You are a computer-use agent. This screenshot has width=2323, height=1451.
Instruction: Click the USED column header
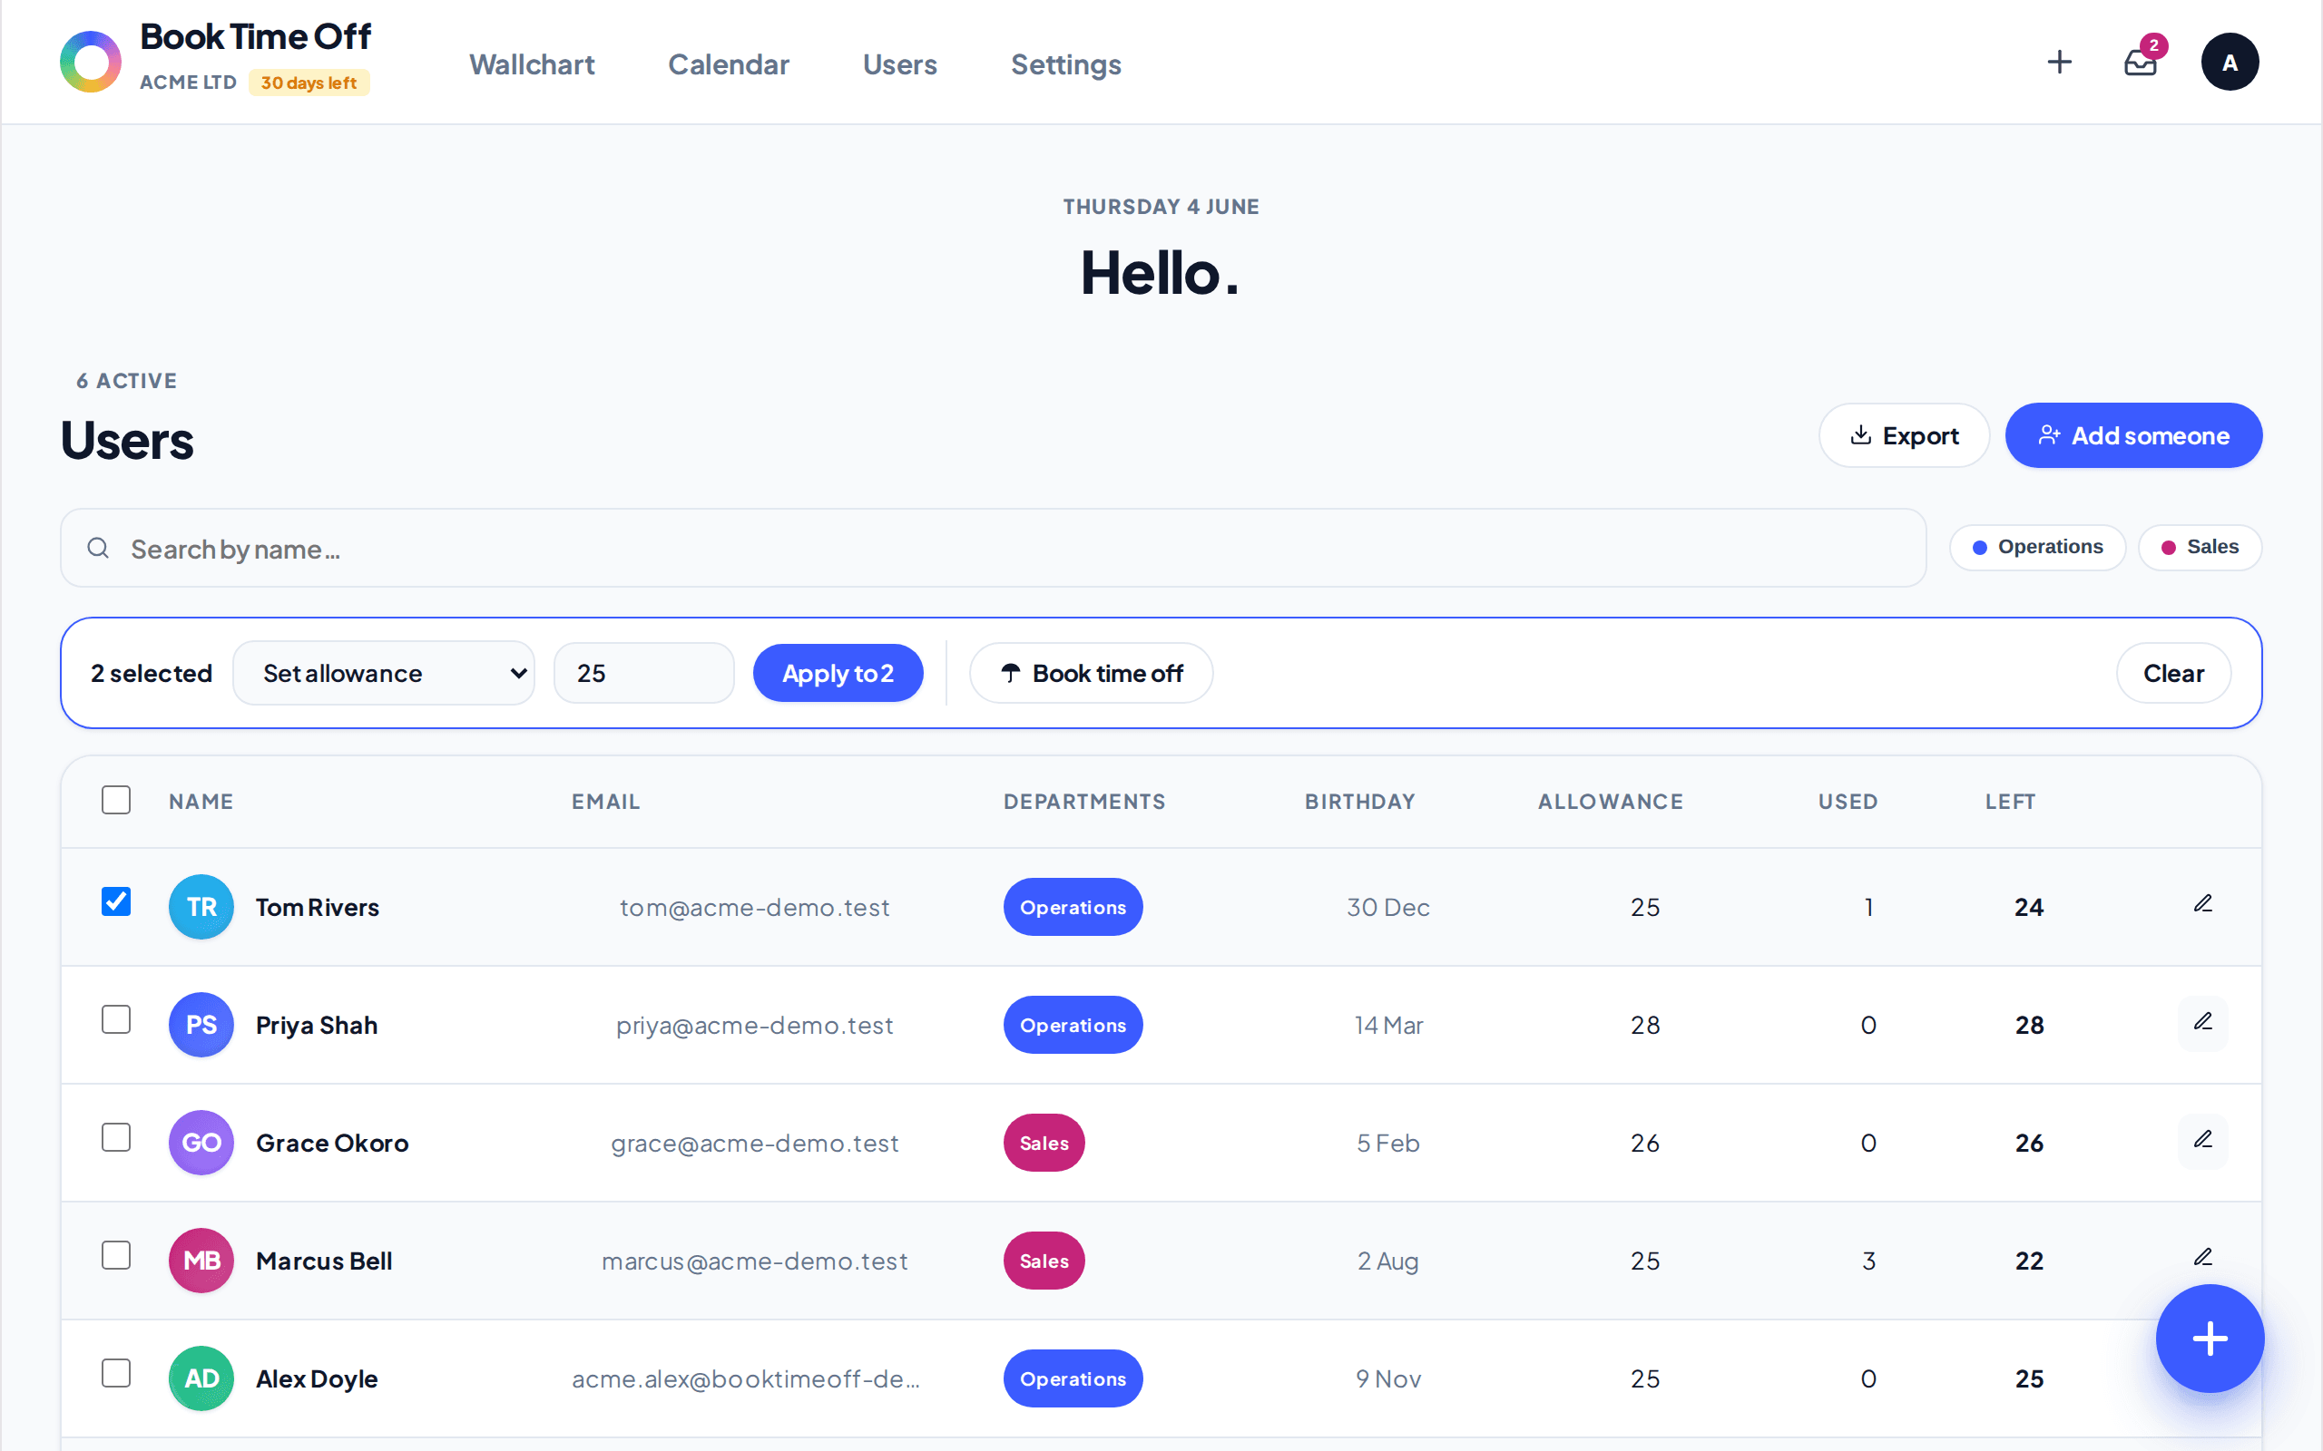click(x=1848, y=802)
